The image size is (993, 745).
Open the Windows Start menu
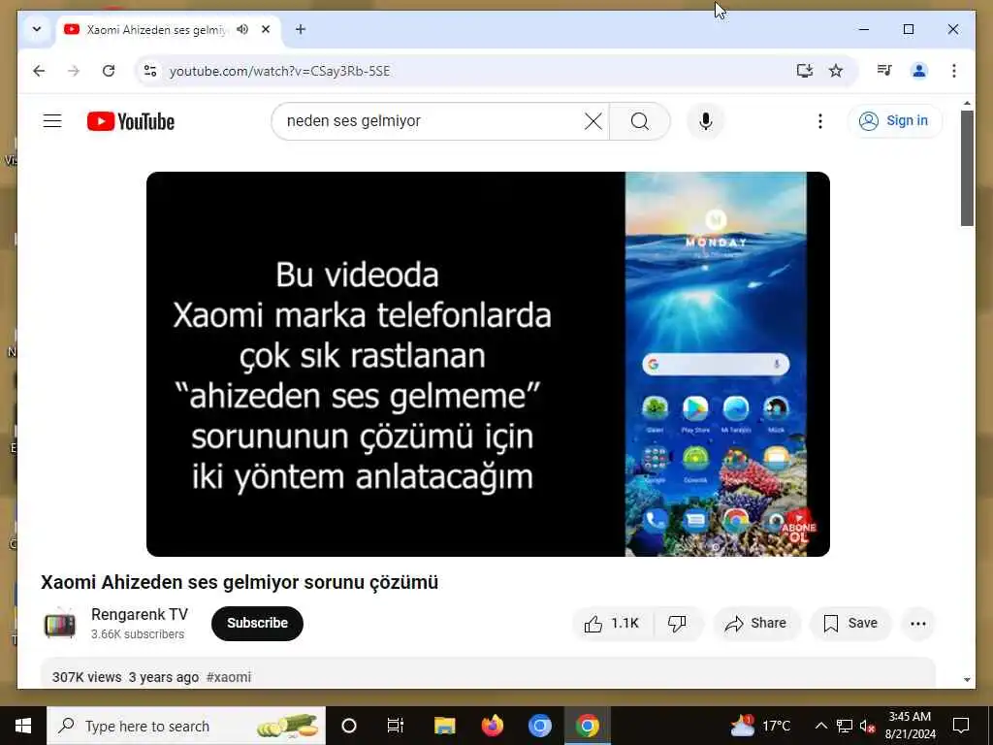pyautogui.click(x=23, y=726)
